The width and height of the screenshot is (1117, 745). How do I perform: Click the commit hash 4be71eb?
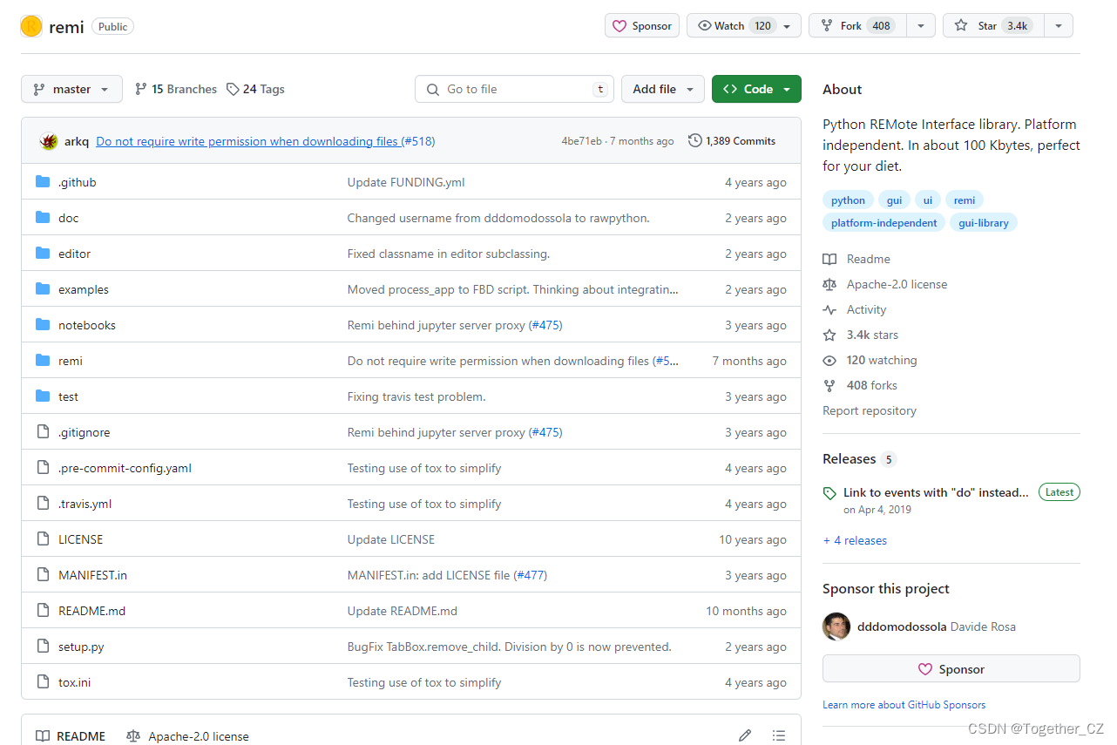tap(581, 141)
